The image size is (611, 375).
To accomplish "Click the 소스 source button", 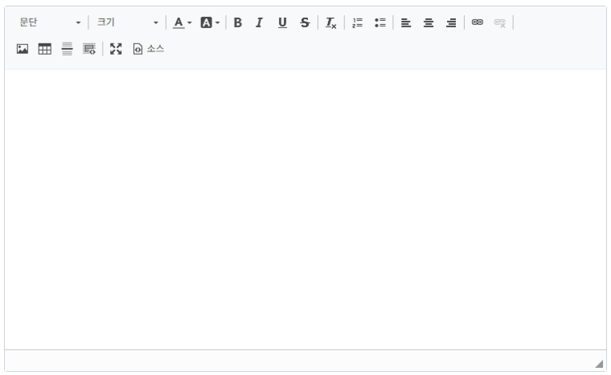I will 148,49.
